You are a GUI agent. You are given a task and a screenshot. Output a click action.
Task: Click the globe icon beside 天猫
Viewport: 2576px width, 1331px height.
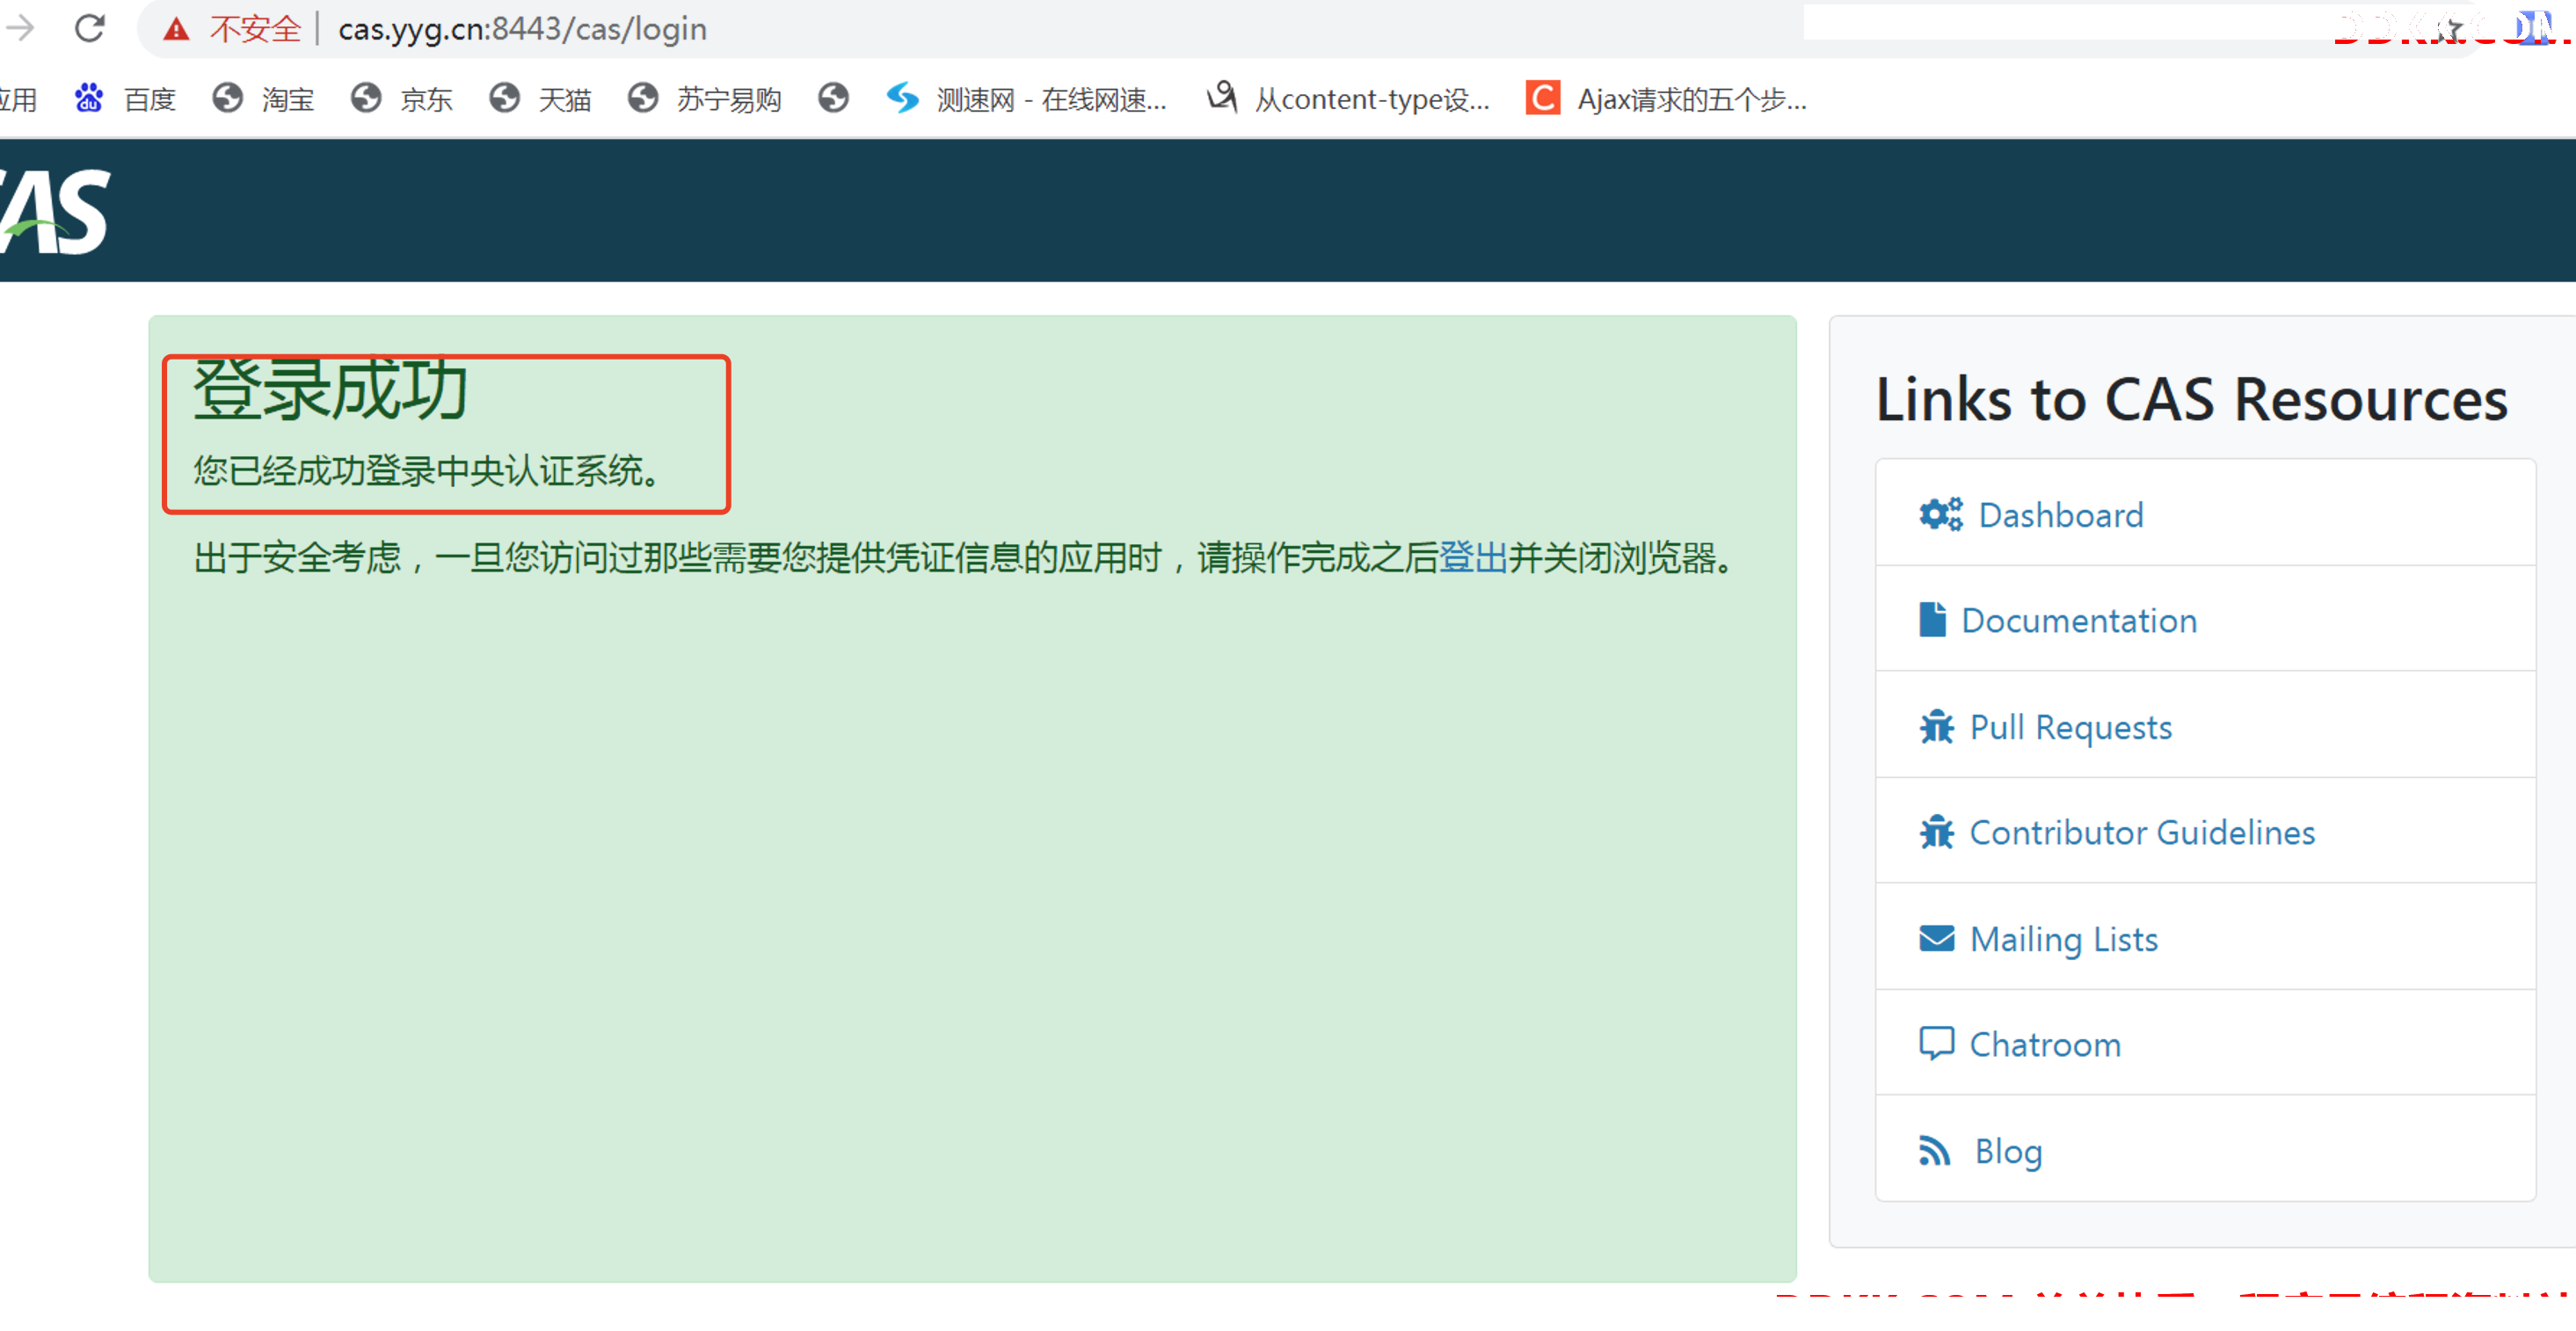click(505, 98)
